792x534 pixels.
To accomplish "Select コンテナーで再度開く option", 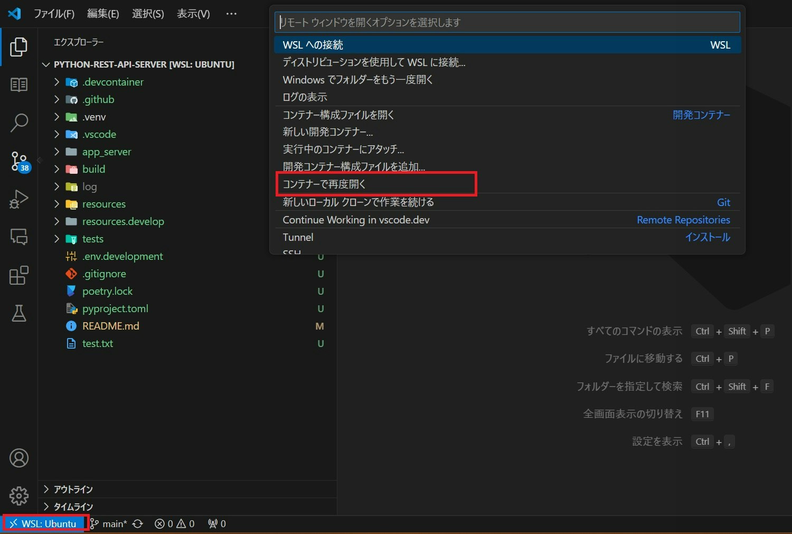I will 507,184.
